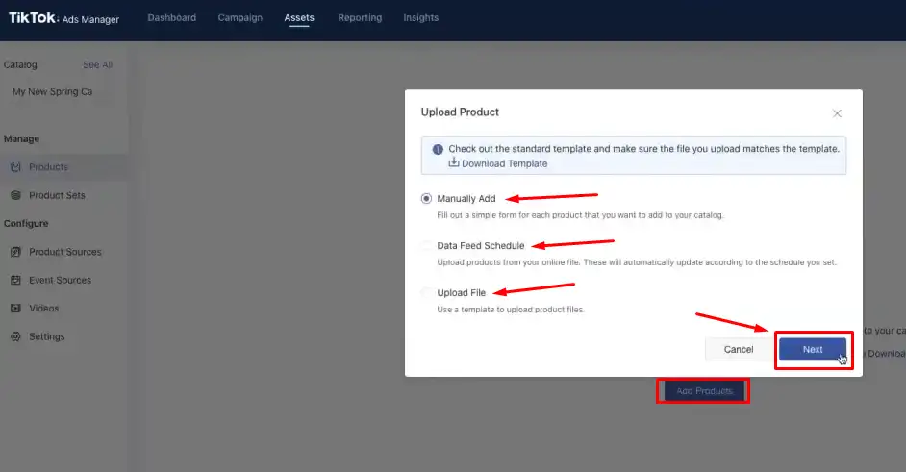
Task: Switch to the Campaign tab
Action: (x=239, y=18)
